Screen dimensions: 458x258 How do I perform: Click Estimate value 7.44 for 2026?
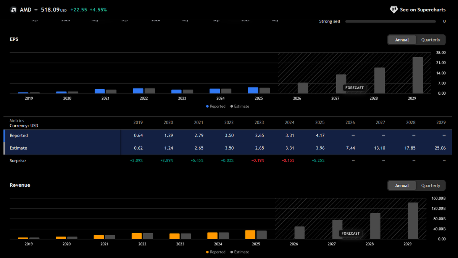pos(350,148)
